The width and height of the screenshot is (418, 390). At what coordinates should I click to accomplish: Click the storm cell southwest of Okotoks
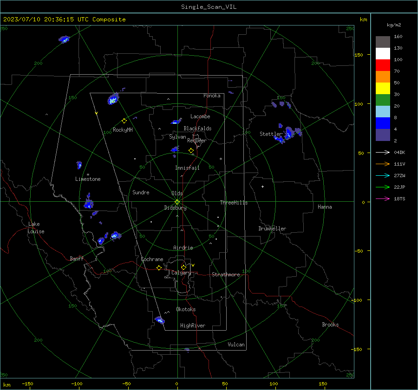159,320
